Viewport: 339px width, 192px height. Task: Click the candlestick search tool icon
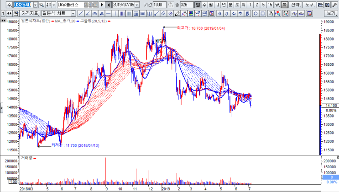point(277,14)
